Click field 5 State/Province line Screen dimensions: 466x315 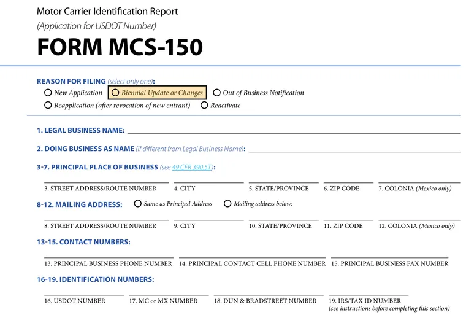pos(283,179)
